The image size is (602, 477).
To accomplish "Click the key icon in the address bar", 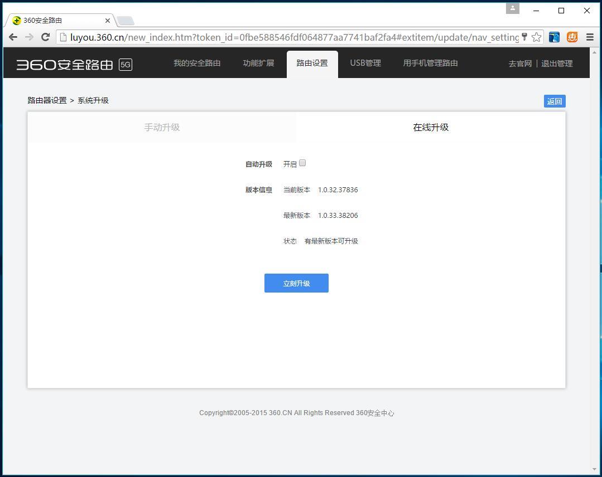I will (x=525, y=37).
